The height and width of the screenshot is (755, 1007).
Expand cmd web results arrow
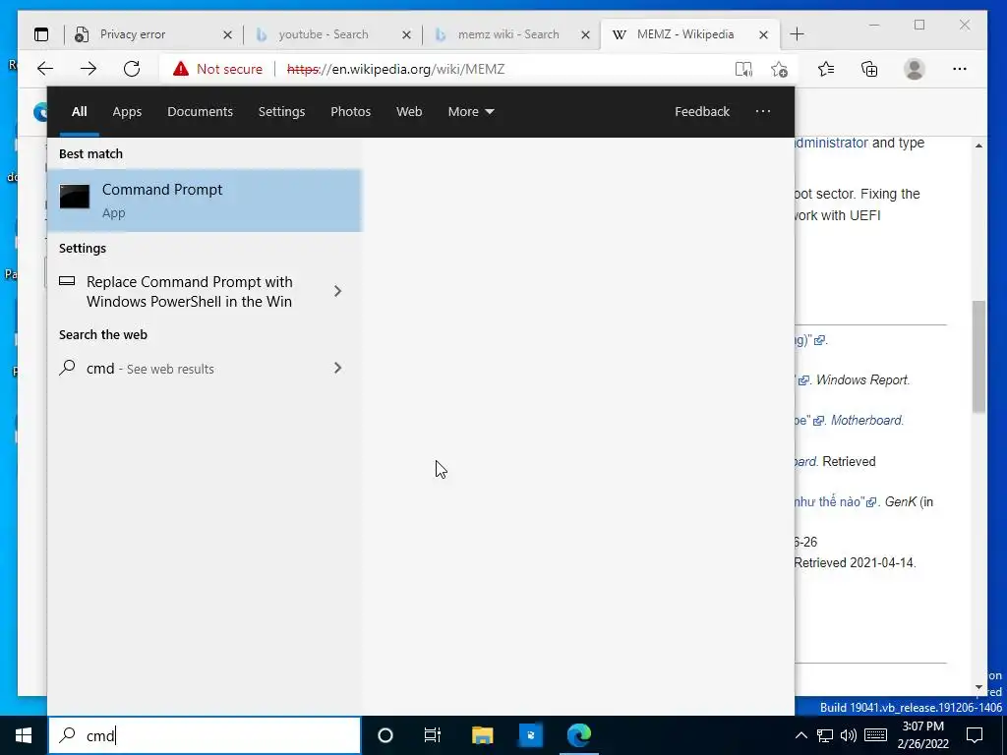[338, 368]
